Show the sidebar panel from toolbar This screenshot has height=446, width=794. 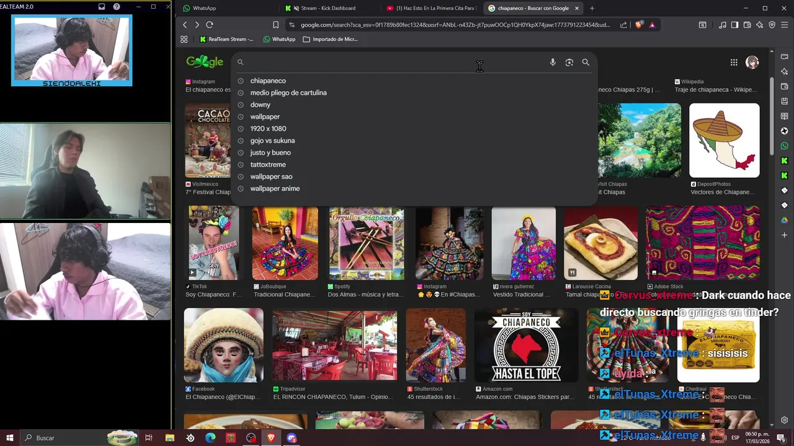coord(734,25)
